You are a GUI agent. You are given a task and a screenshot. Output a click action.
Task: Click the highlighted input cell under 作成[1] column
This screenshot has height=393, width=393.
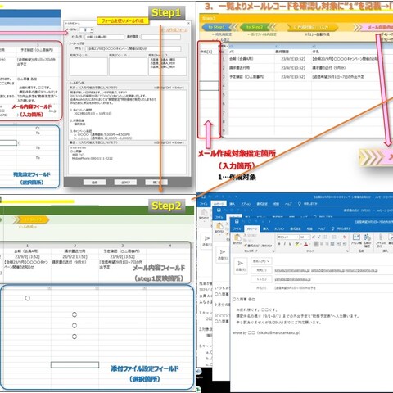(209, 86)
